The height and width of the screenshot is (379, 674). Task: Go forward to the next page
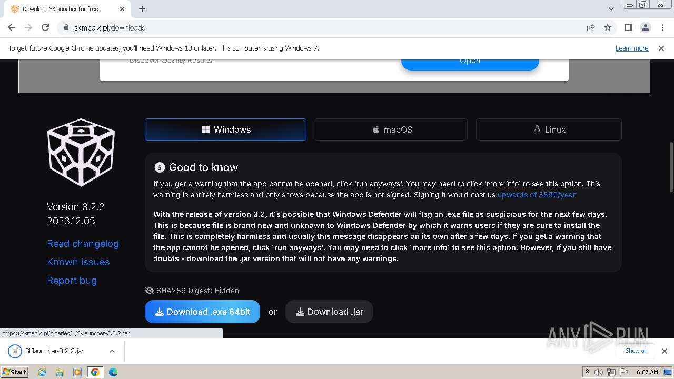point(28,27)
